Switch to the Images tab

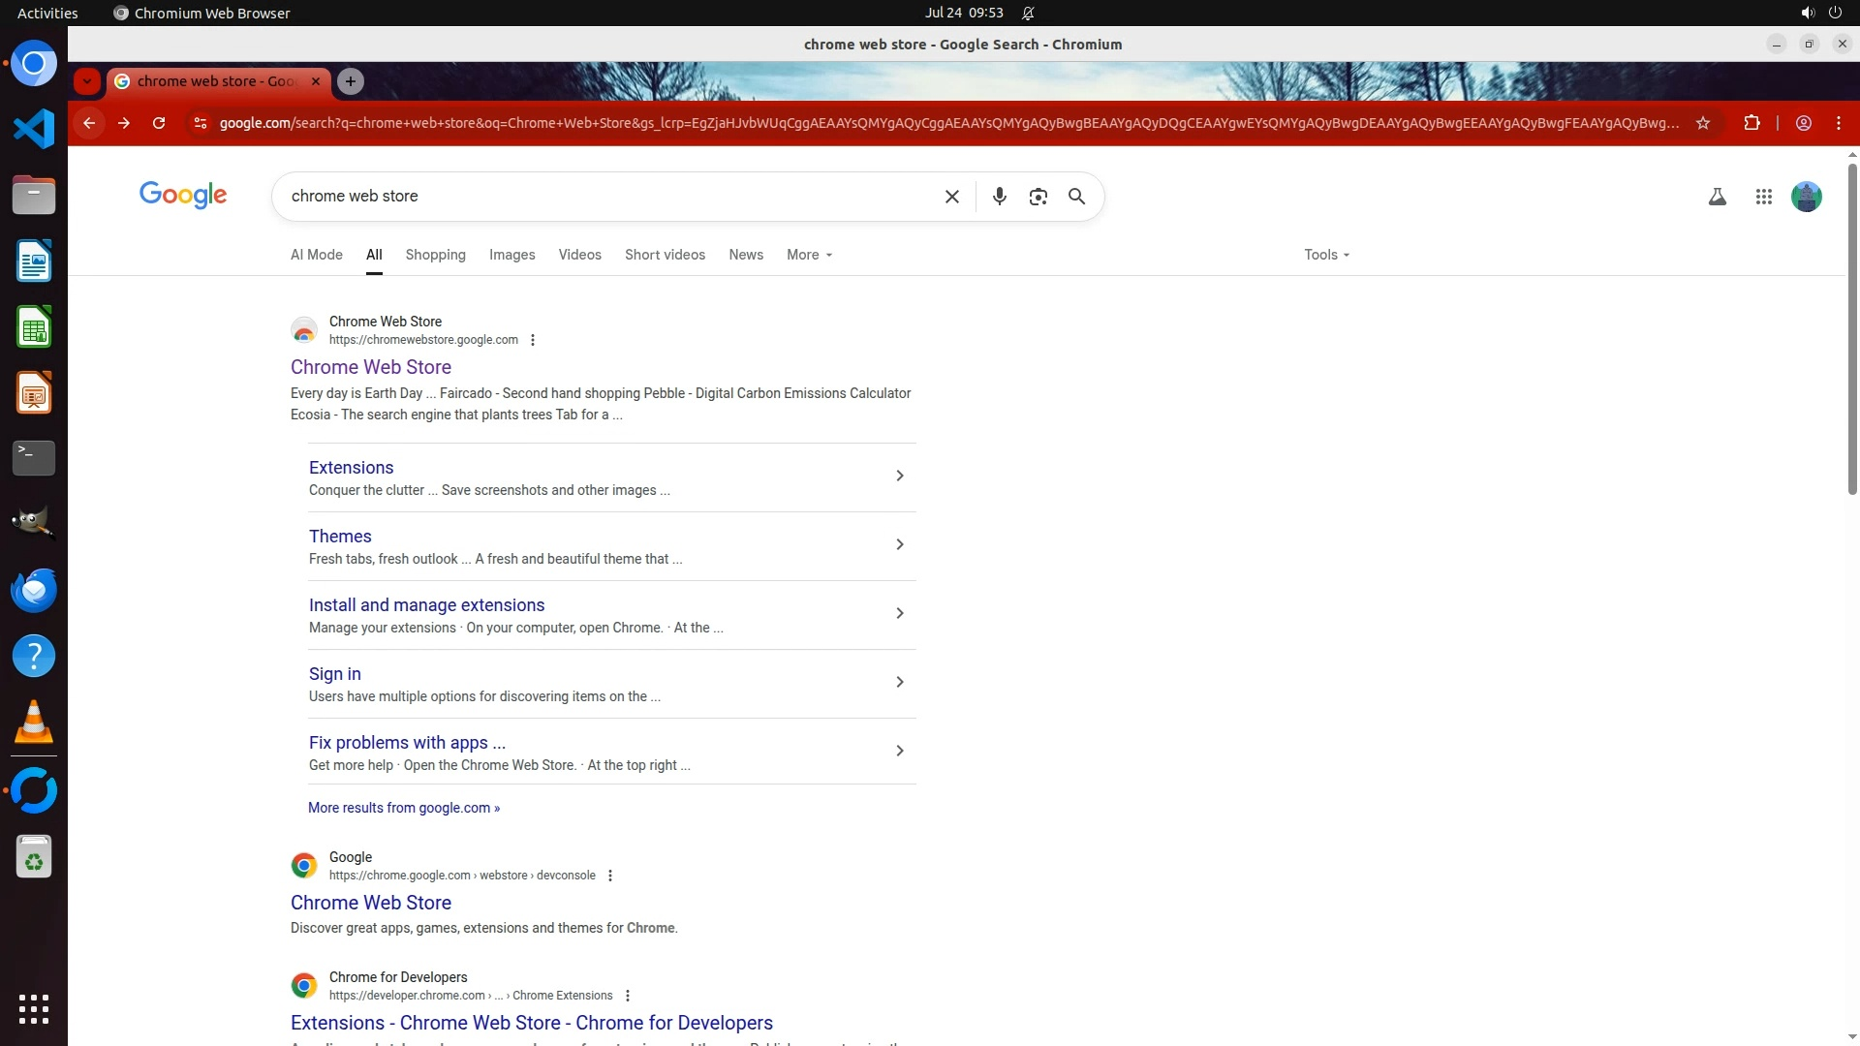click(x=511, y=255)
